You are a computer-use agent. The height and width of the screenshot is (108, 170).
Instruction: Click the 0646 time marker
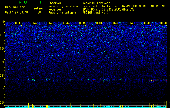click(x=99, y=23)
